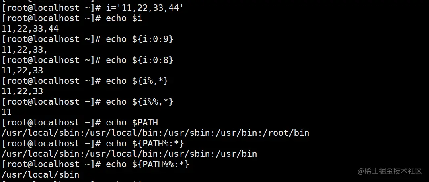Select the echo $i command
The height and width of the screenshot is (182, 429).
click(124, 18)
